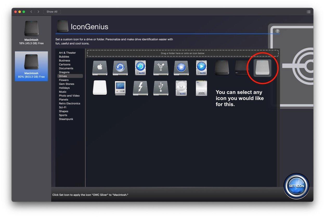Select the circled OWC Silver drive icon

coord(262,68)
